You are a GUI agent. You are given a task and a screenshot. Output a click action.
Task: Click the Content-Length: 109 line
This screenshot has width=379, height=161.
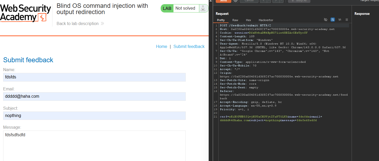(237, 36)
